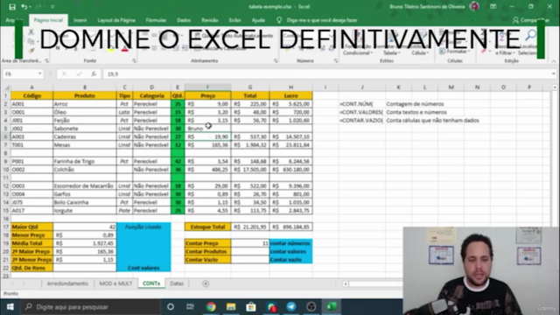The width and height of the screenshot is (560, 315).
Task: Open the Inserir ribbon tab
Action: click(x=80, y=20)
